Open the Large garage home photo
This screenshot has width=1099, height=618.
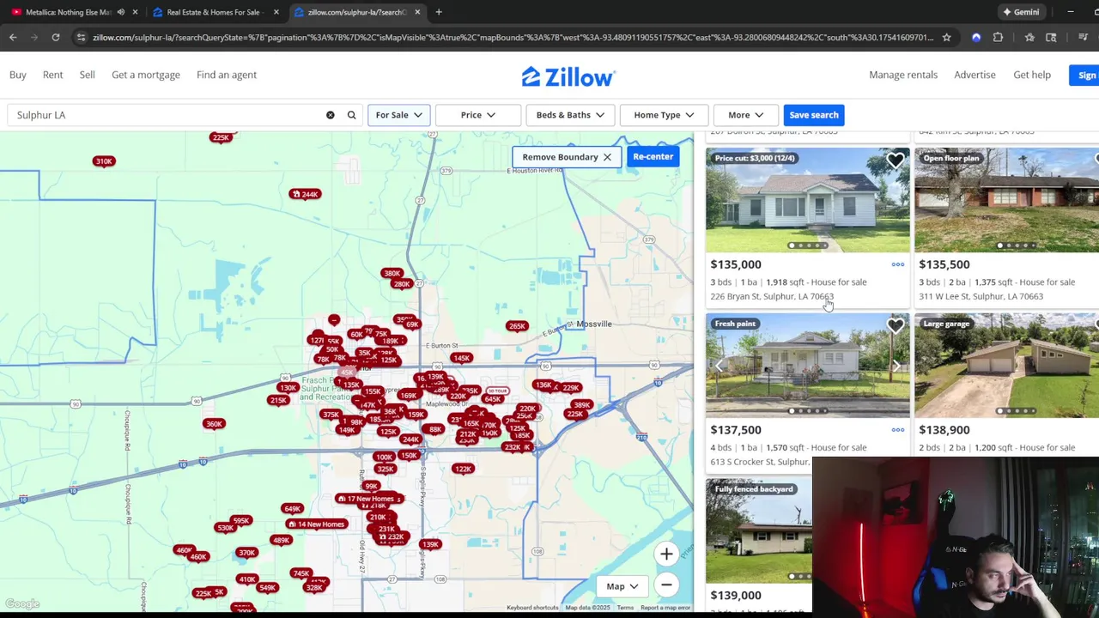click(1006, 366)
